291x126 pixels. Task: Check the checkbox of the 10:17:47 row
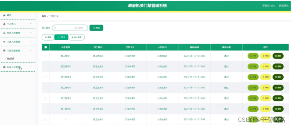(x=45, y=119)
